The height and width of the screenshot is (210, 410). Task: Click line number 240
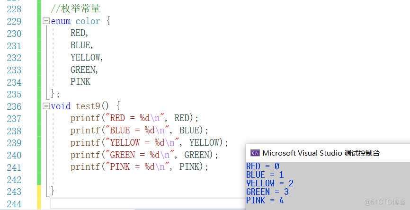tap(14, 155)
